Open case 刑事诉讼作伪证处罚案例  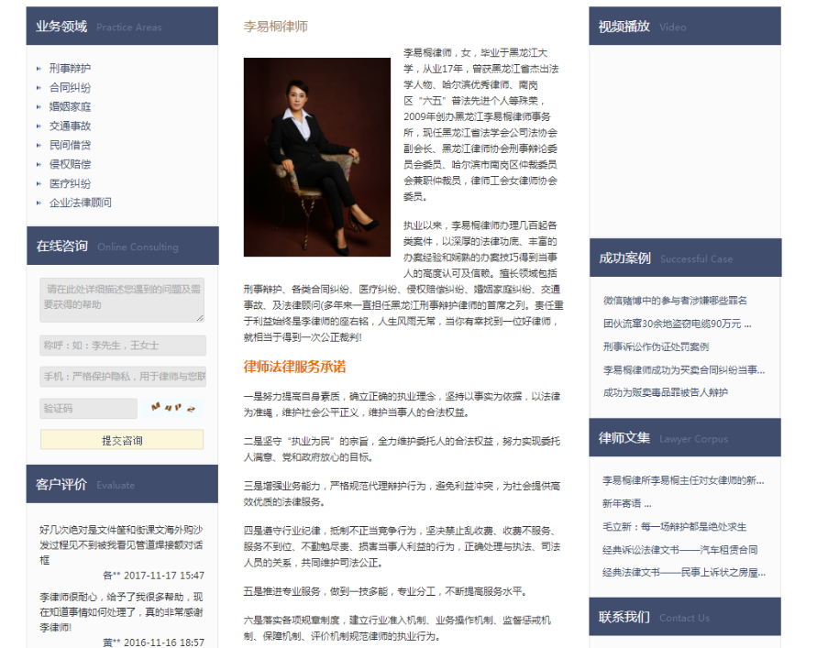point(656,347)
